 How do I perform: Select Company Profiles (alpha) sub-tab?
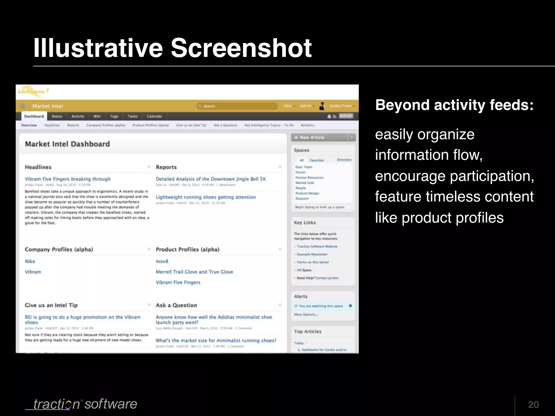tap(106, 125)
